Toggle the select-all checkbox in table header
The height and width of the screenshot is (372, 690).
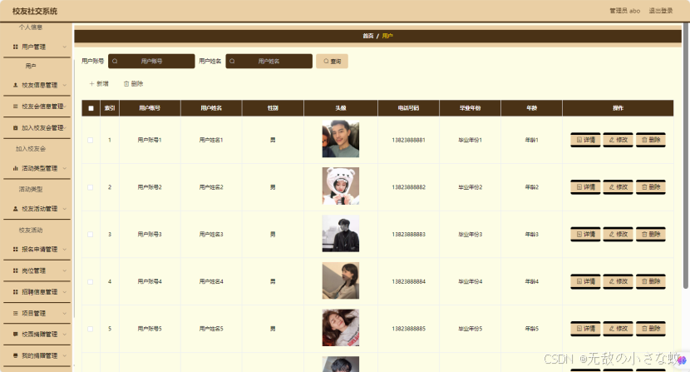click(x=91, y=108)
